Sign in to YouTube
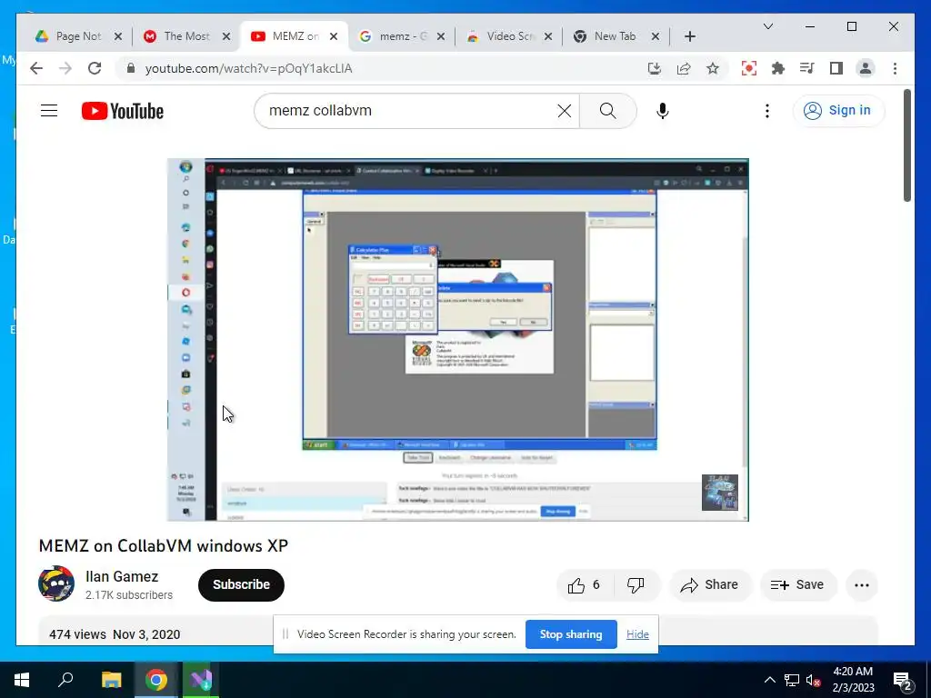This screenshot has height=698, width=931. click(x=838, y=110)
